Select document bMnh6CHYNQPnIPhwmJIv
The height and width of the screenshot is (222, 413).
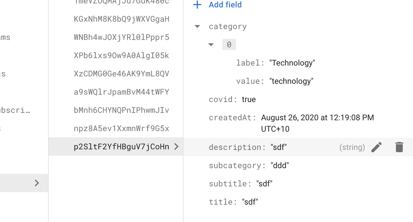tap(122, 110)
